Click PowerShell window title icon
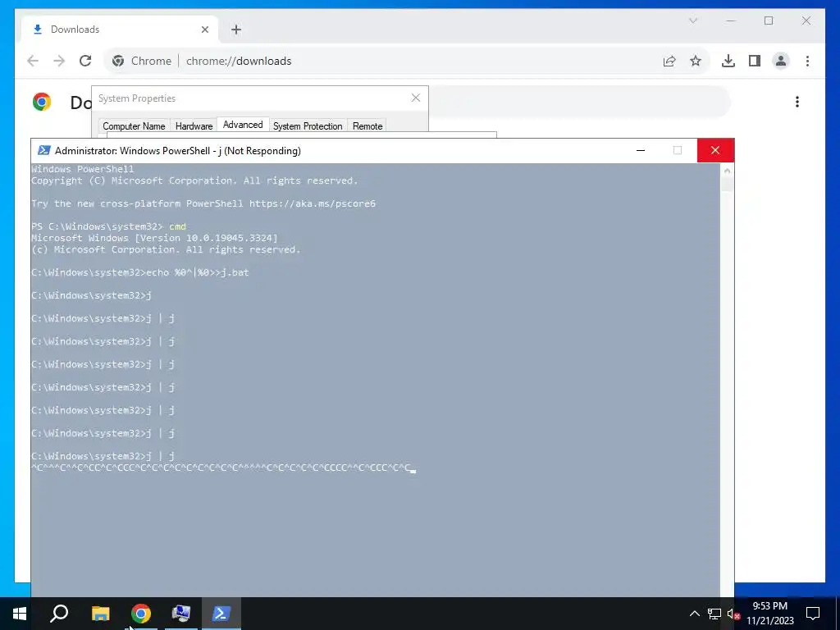 click(44, 151)
